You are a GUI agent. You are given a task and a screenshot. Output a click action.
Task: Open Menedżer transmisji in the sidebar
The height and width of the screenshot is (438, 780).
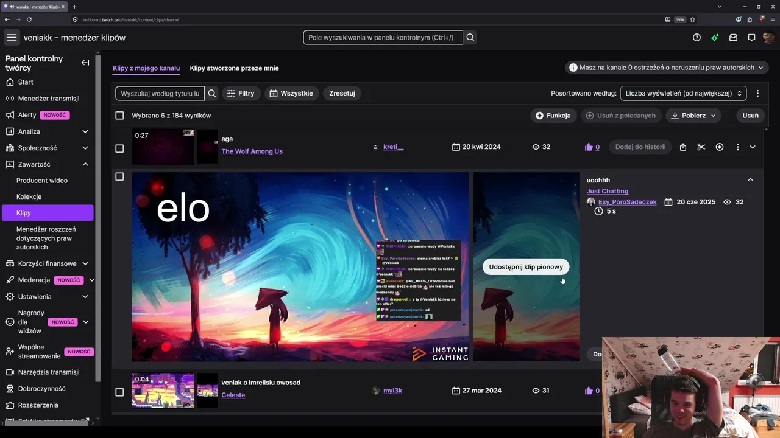coord(48,99)
